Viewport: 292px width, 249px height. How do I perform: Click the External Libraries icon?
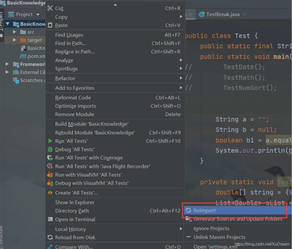click(16, 72)
